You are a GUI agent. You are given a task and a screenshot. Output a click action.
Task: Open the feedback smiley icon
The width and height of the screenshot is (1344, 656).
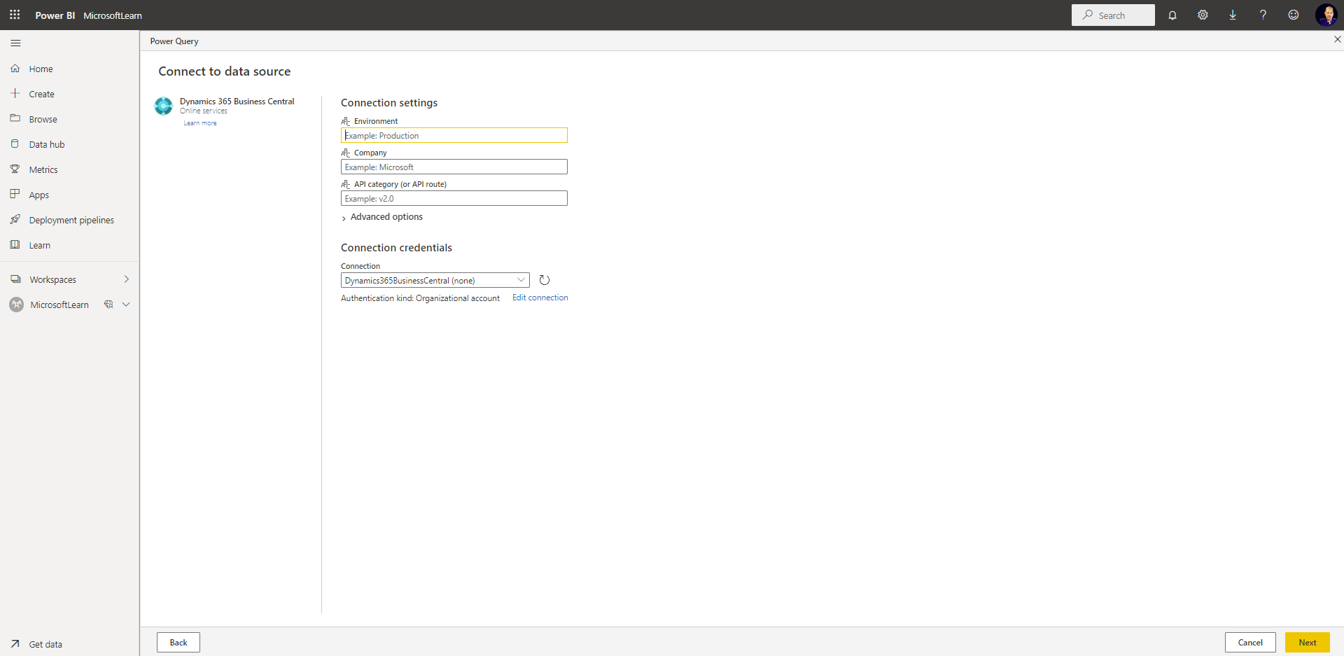click(1294, 15)
